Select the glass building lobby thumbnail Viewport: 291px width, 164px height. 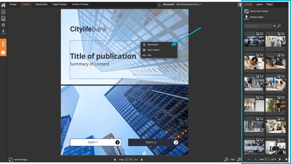(x=254, y=126)
